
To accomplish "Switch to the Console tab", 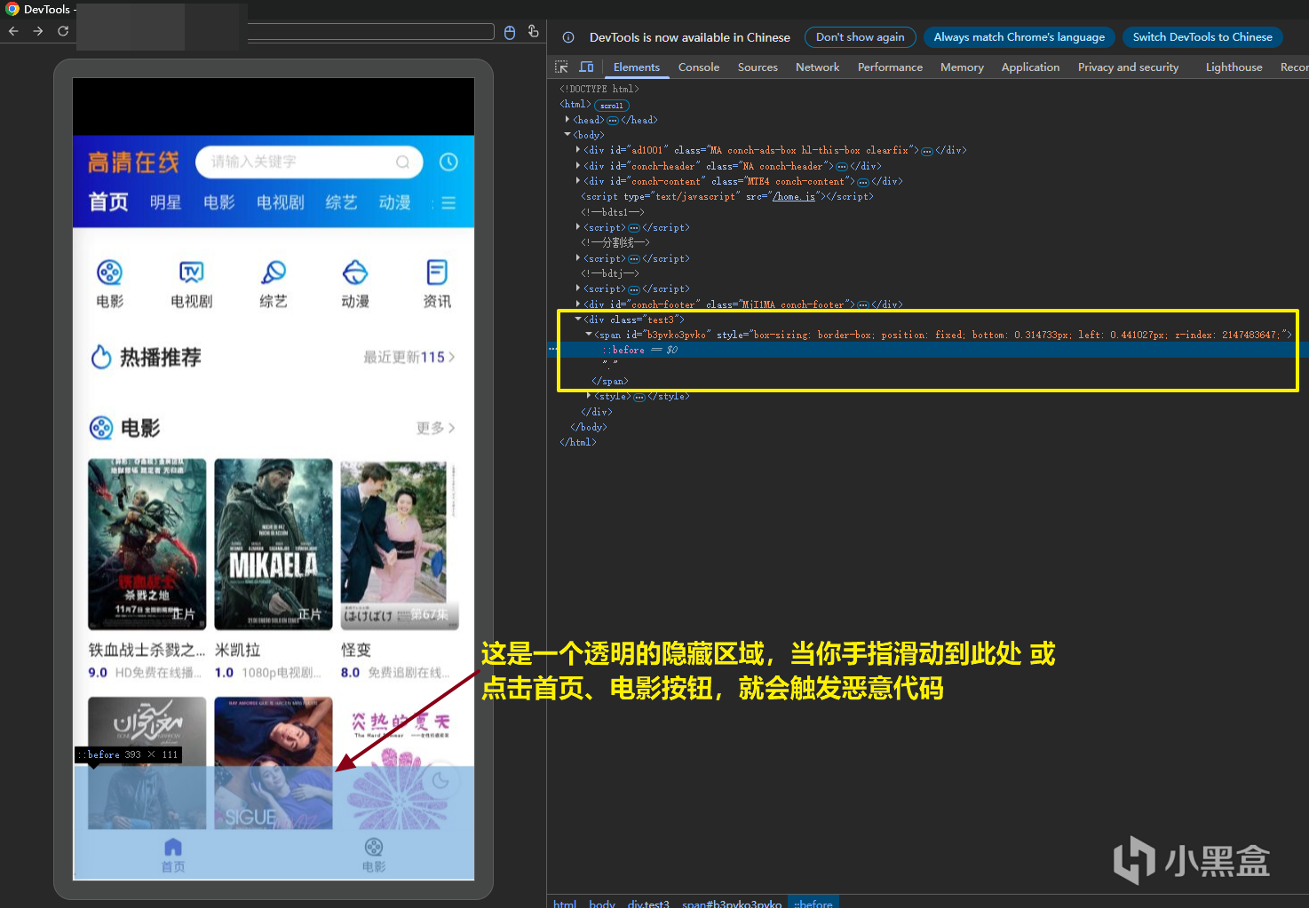I will (698, 67).
